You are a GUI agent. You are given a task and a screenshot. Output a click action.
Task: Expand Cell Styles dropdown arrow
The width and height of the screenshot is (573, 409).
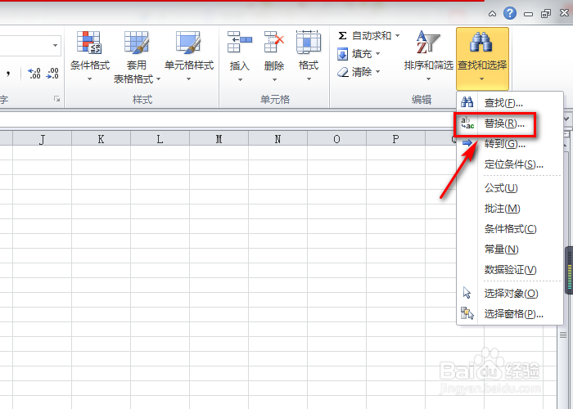(x=188, y=79)
